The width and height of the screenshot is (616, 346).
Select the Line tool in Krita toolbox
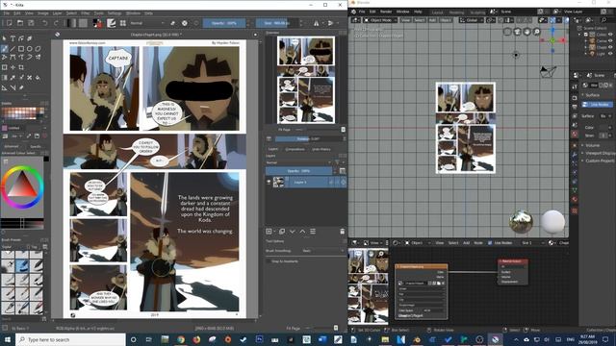pyautogui.click(x=13, y=49)
